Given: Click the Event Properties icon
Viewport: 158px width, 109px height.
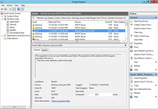Looking at the screenshot, I should pos(131,78).
